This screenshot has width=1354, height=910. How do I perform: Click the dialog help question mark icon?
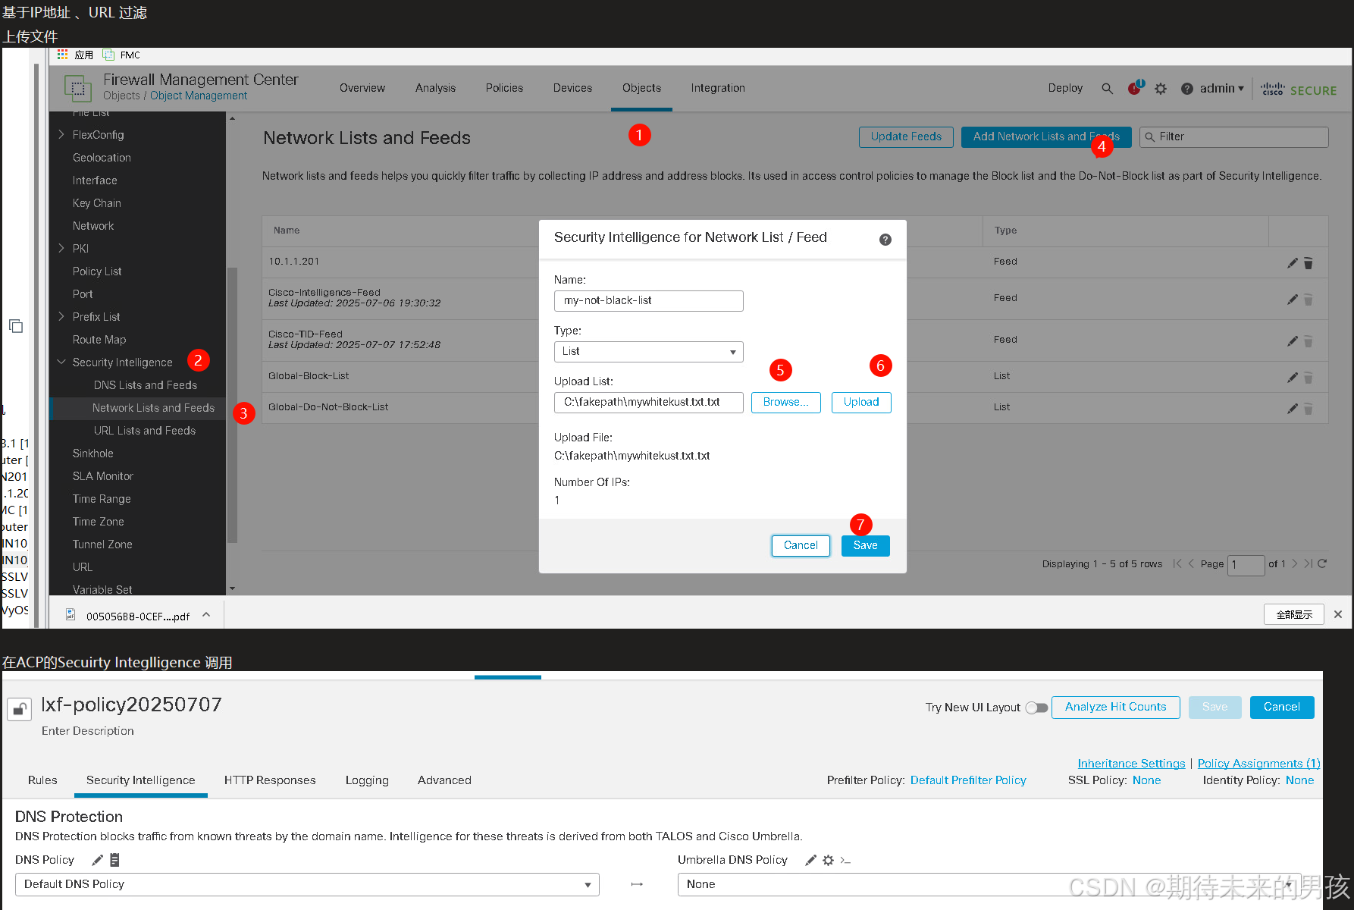tap(885, 240)
